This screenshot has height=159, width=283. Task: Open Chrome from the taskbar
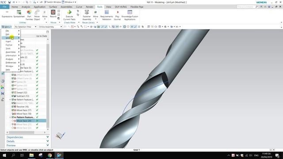click(x=50, y=155)
